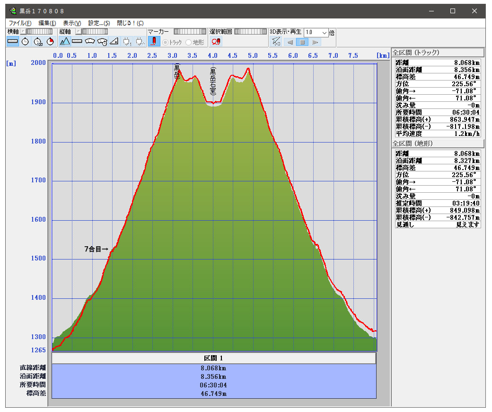The width and height of the screenshot is (492, 412).
Task: Click the red marker pin icon
Action: [x=154, y=42]
